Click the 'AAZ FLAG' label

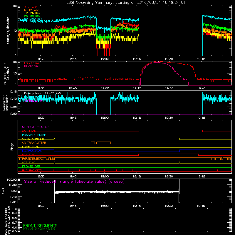(29, 163)
